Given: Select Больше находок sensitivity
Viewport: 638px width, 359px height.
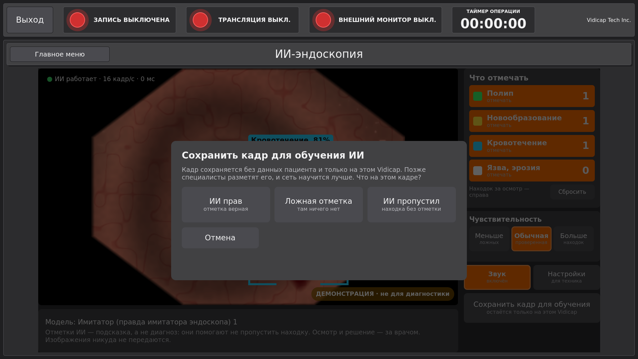Looking at the screenshot, I should [x=574, y=239].
